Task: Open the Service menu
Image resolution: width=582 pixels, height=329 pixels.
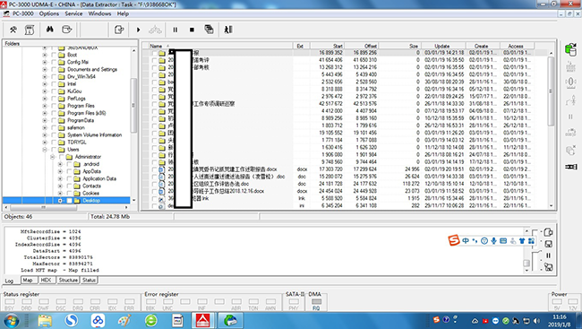Action: (73, 13)
